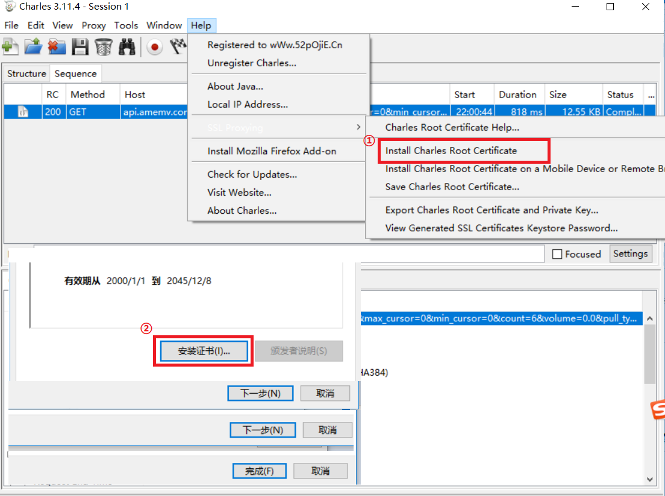Click the details pane scroll down arrow
Image resolution: width=665 pixels, height=496 pixels.
tap(650, 480)
